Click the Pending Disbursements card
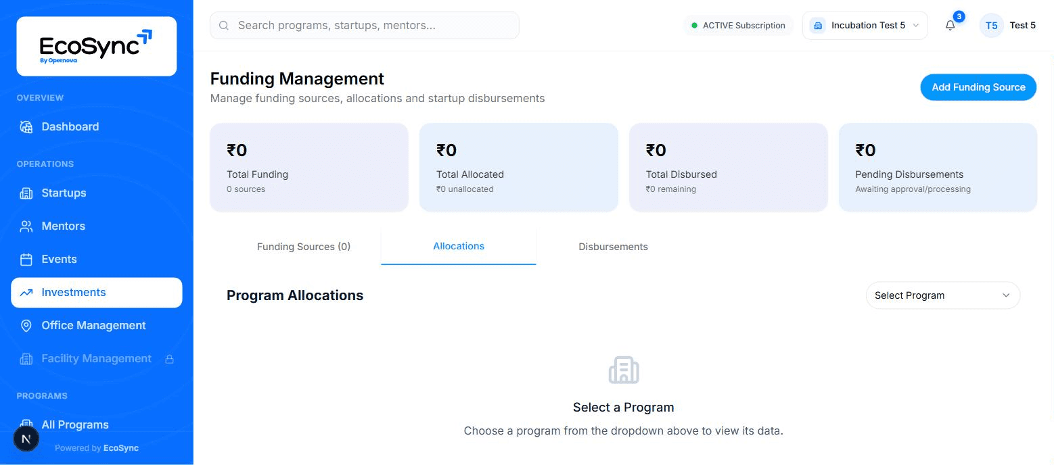The width and height of the screenshot is (1054, 465). point(938,168)
